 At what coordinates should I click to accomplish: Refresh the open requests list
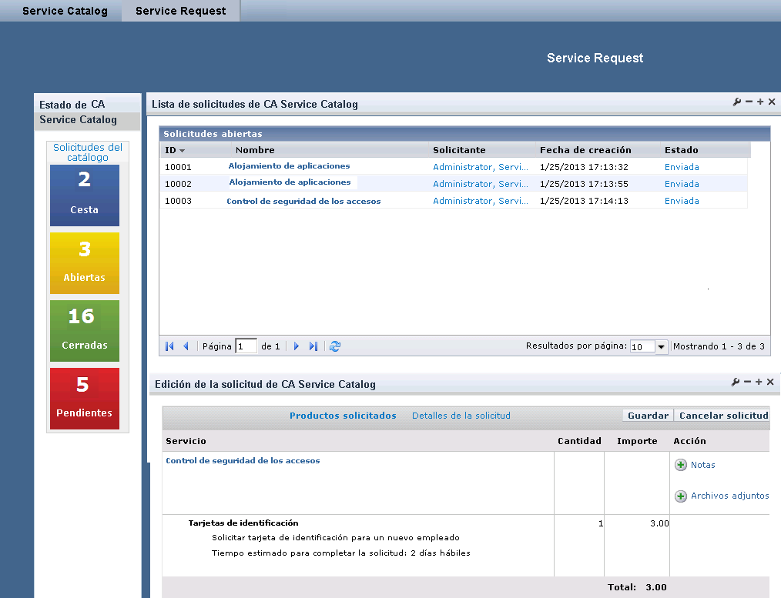335,347
